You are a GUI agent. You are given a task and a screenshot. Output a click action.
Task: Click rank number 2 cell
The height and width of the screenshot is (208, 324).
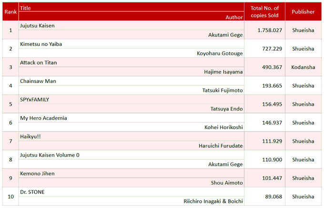10,49
